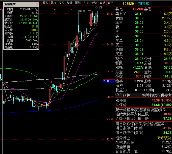
Task: Open the 多股 multi-stock view
Action: click(62, 3)
